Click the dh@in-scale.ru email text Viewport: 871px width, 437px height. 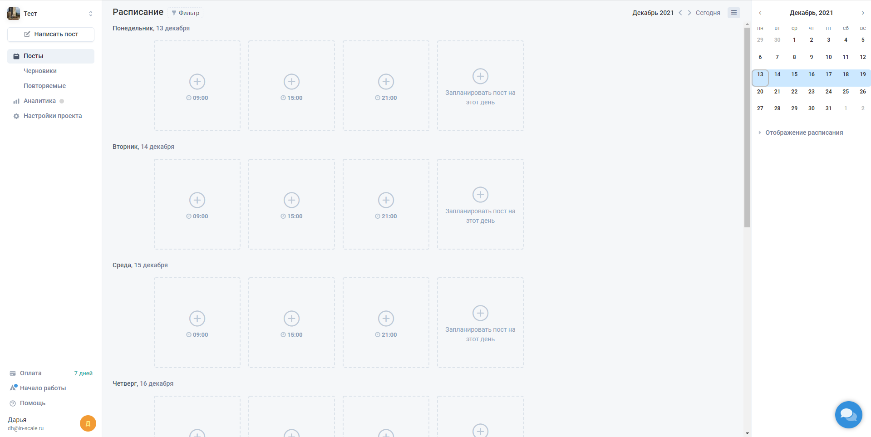click(26, 428)
